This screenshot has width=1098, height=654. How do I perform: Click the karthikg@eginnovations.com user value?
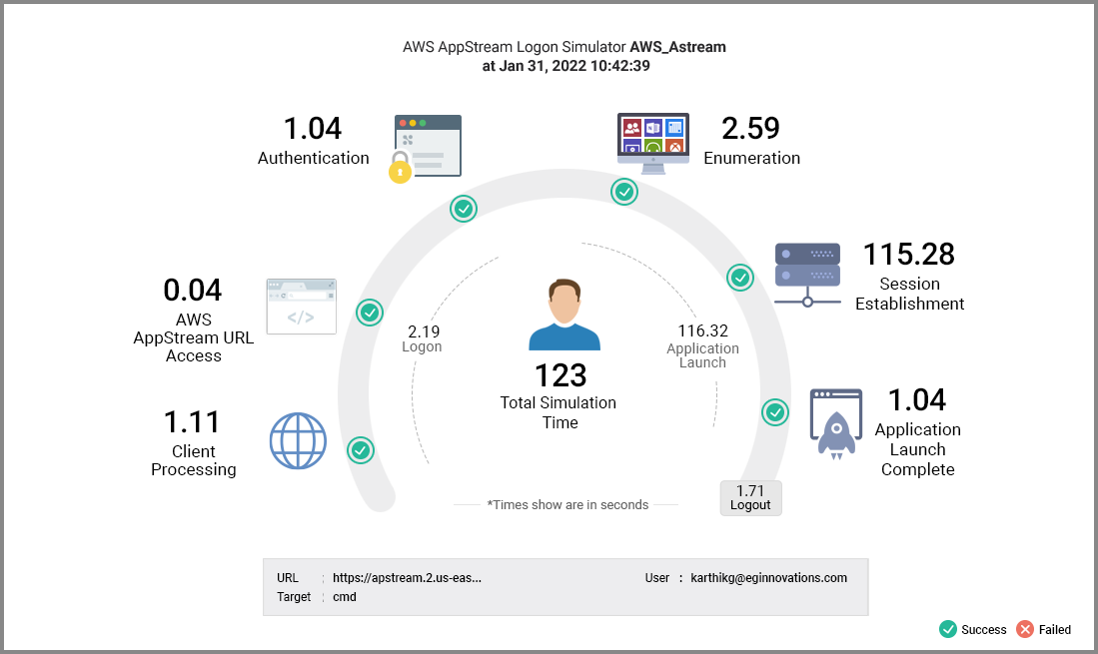pos(769,578)
